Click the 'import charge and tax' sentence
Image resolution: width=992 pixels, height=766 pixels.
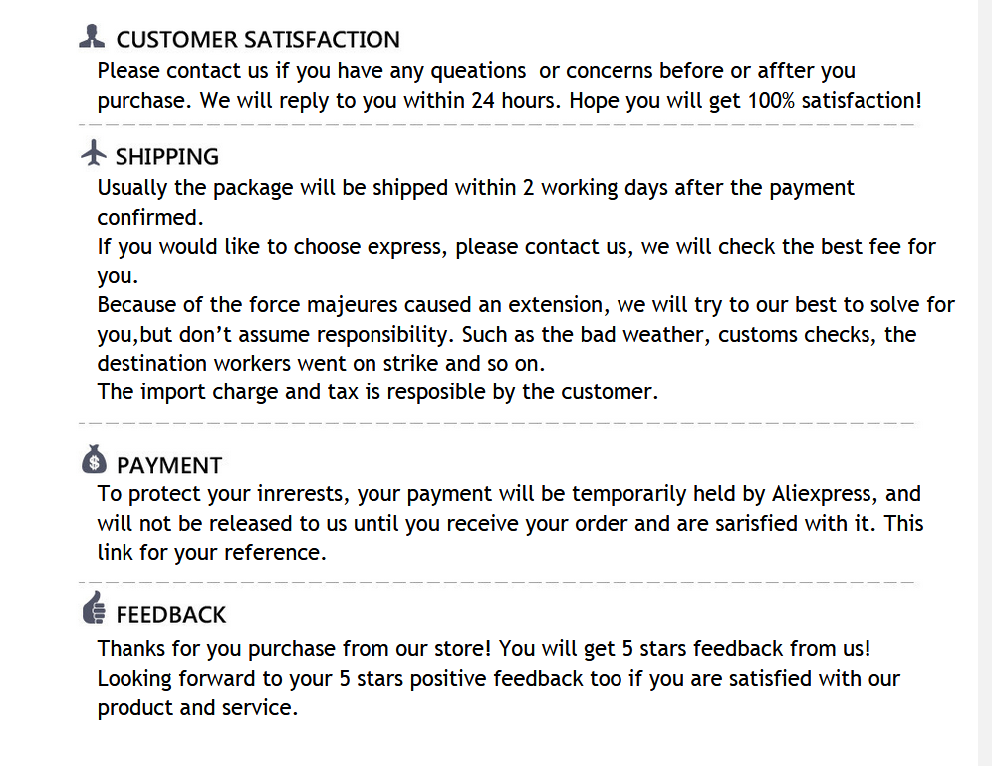(x=377, y=392)
